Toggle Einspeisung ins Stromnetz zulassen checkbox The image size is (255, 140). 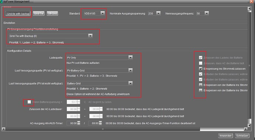pos(201,69)
